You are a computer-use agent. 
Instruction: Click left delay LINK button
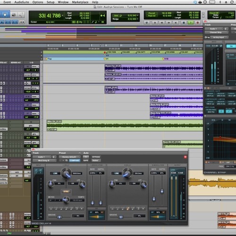[55, 173]
